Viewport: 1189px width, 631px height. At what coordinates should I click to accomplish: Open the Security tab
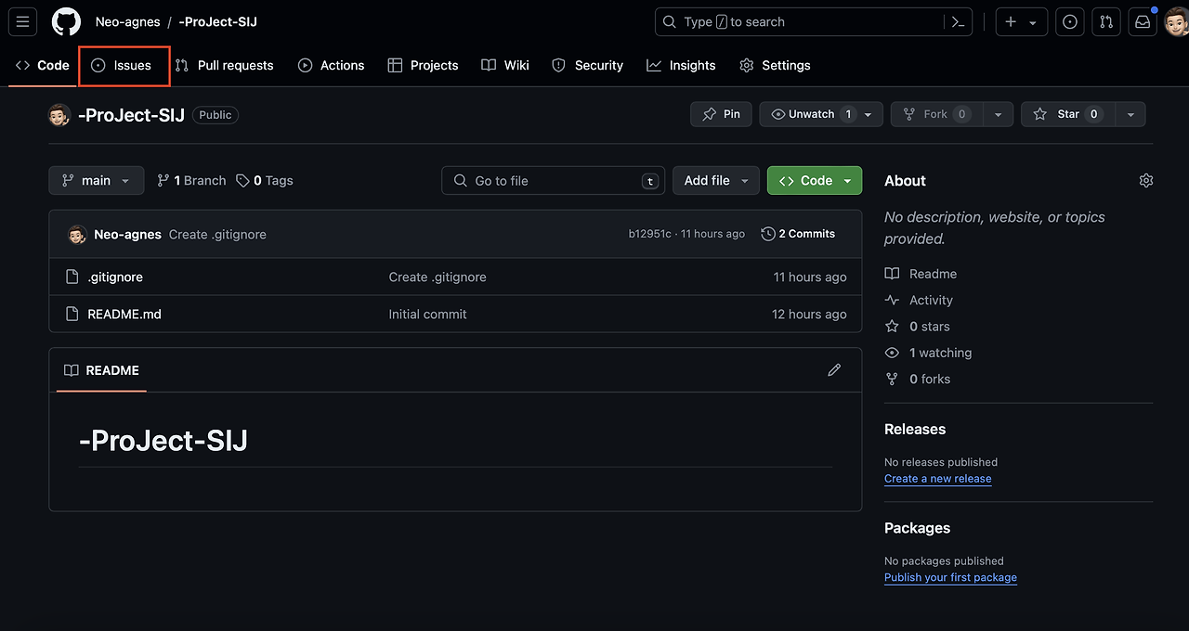coord(588,65)
